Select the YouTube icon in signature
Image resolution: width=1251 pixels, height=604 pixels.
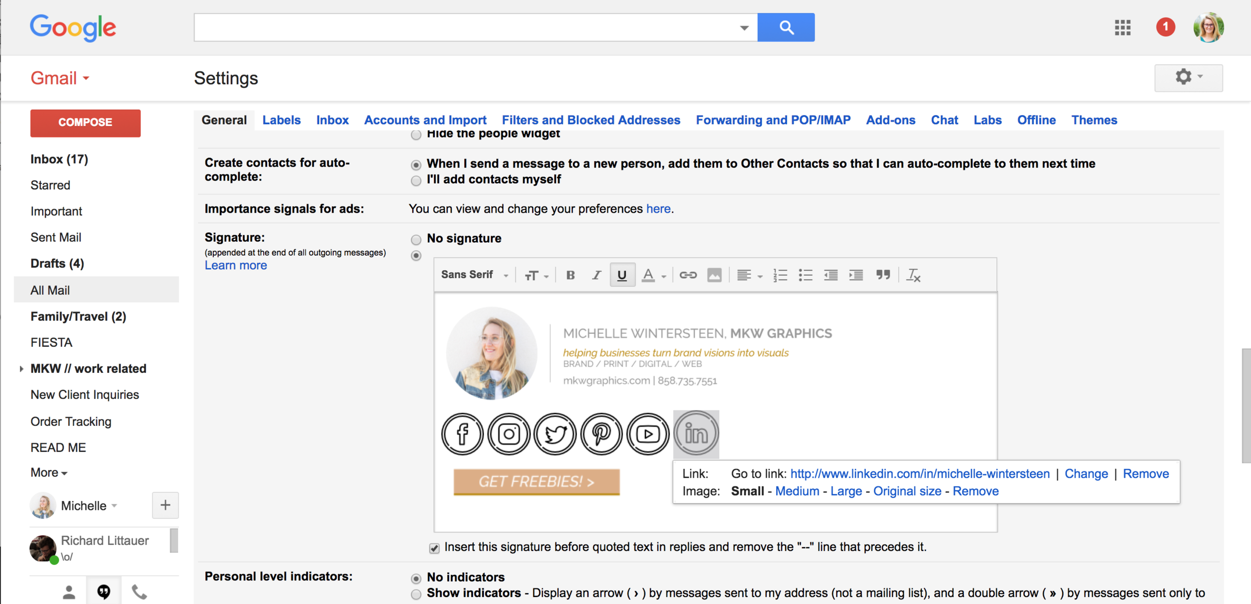648,434
